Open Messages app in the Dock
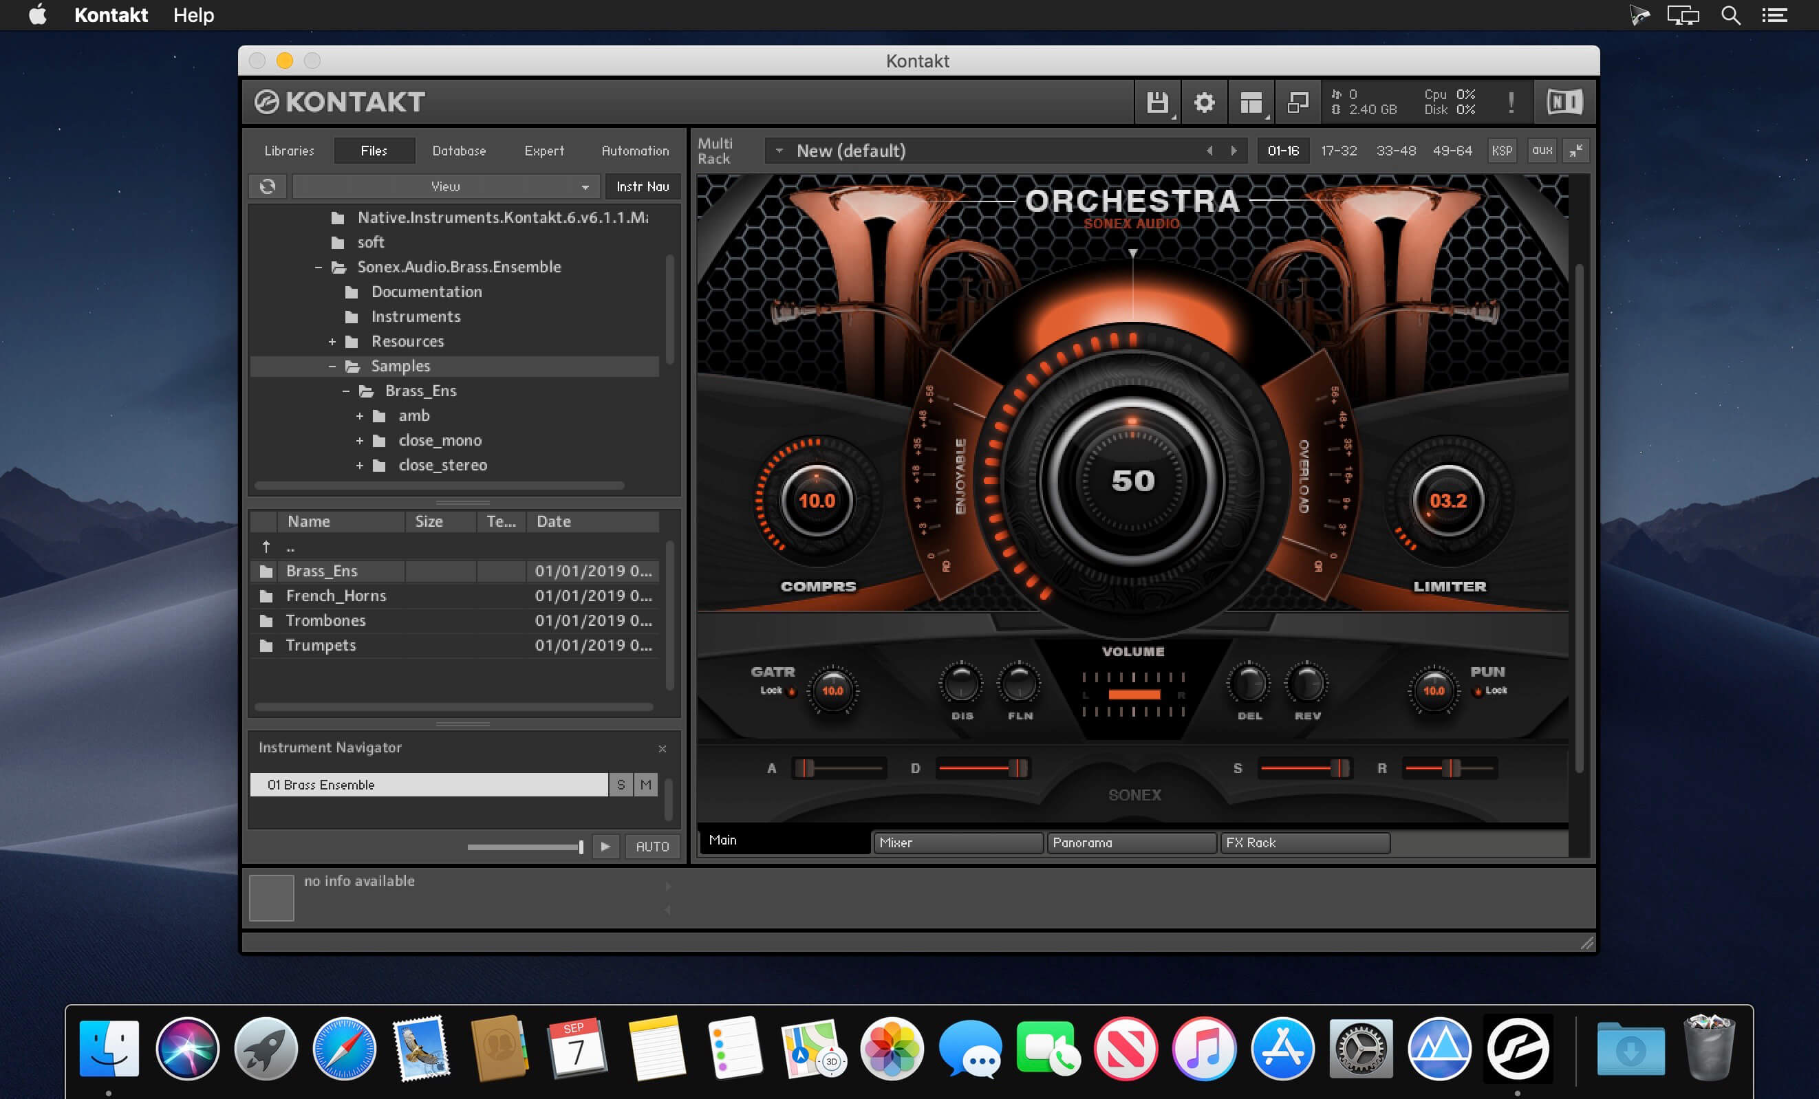Image resolution: width=1819 pixels, height=1099 pixels. pyautogui.click(x=970, y=1049)
